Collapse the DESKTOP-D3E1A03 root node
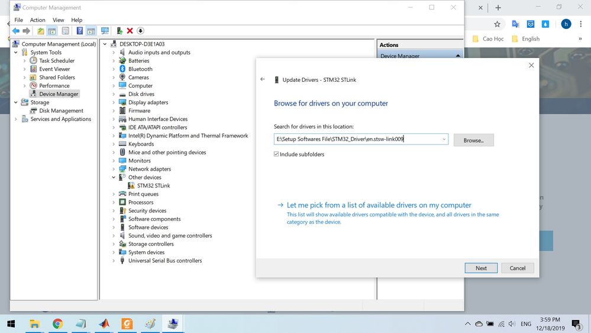This screenshot has height=333, width=591. (x=105, y=44)
